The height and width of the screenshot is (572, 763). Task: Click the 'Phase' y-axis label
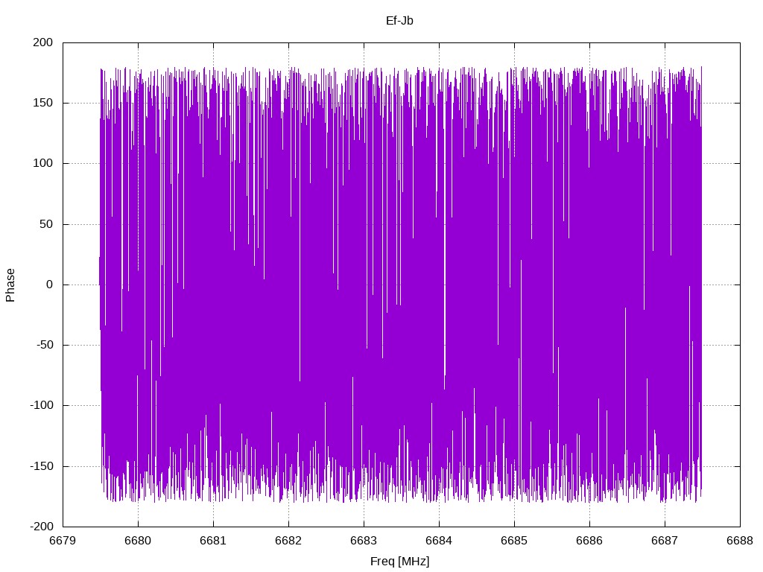pos(10,285)
